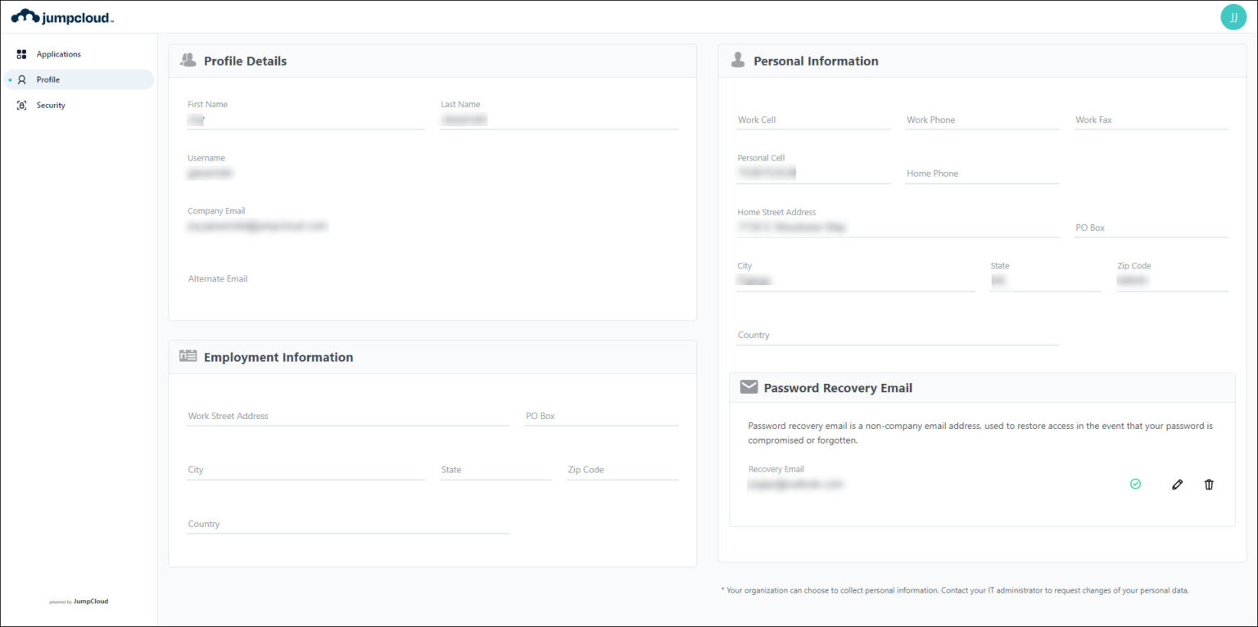Click the JumpCloud logo in the top bar
Image resolution: width=1258 pixels, height=627 pixels.
(x=62, y=16)
